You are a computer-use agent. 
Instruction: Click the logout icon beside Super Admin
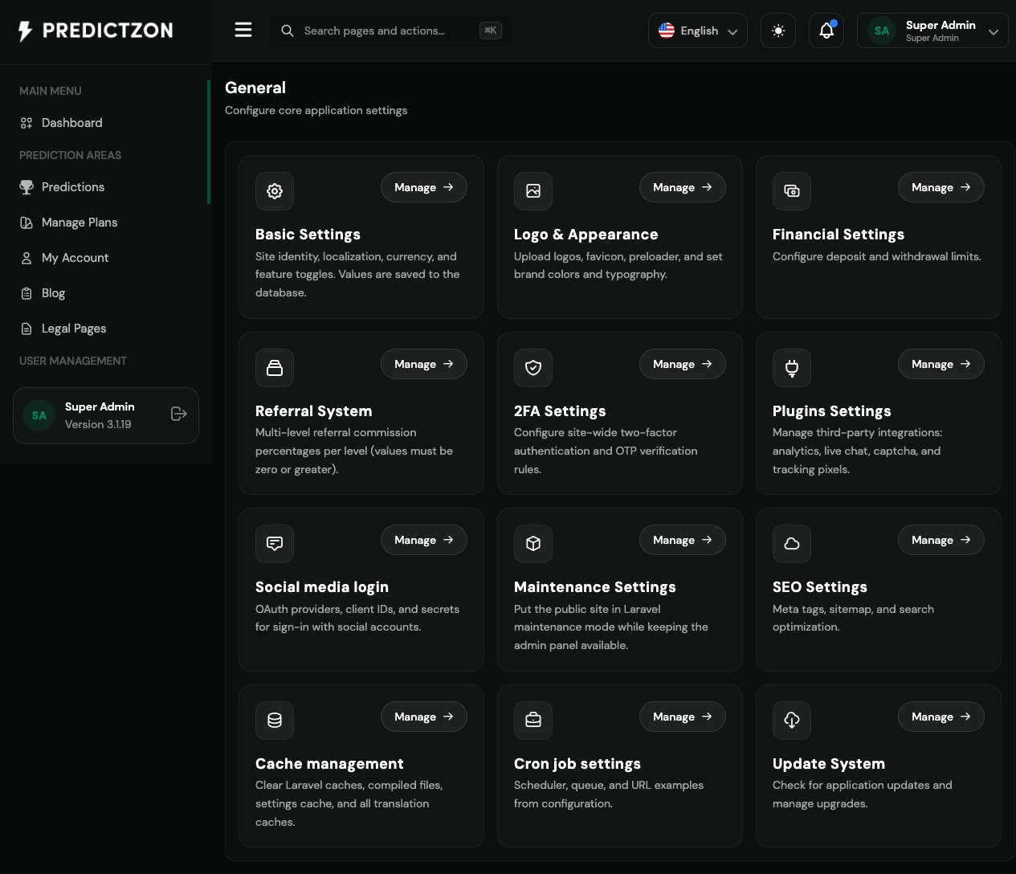(179, 414)
